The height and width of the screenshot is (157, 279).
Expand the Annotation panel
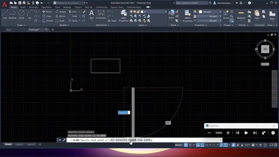(x=102, y=25)
